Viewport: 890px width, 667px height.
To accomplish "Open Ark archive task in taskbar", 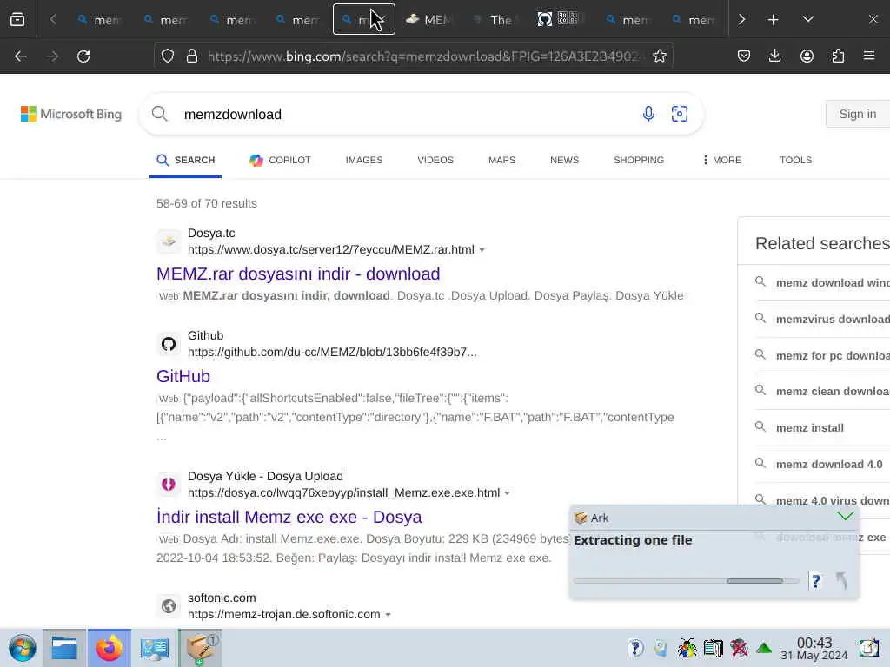I will (200, 648).
